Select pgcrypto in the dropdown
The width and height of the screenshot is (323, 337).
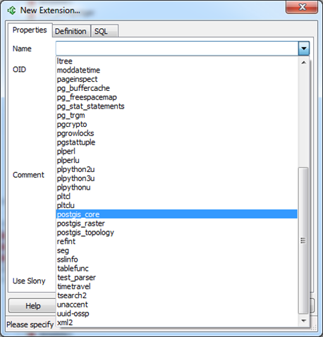pos(177,124)
